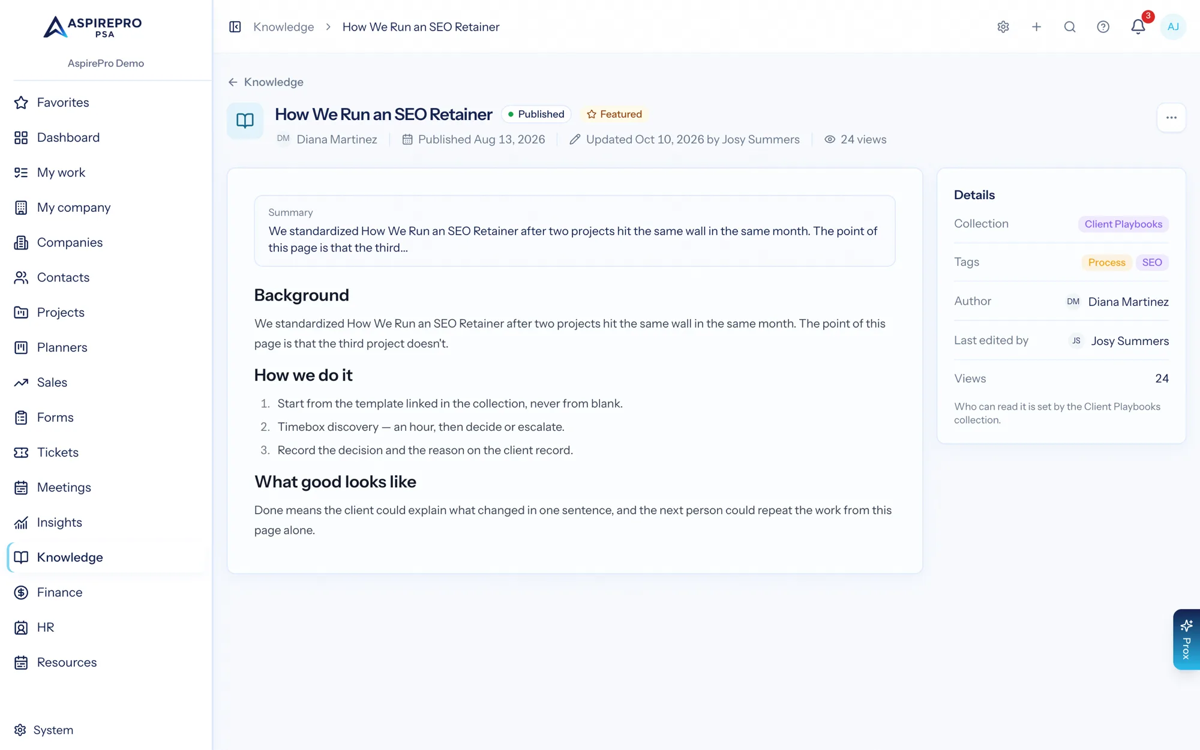The width and height of the screenshot is (1200, 750).
Task: Open notifications bell
Action: 1138,27
